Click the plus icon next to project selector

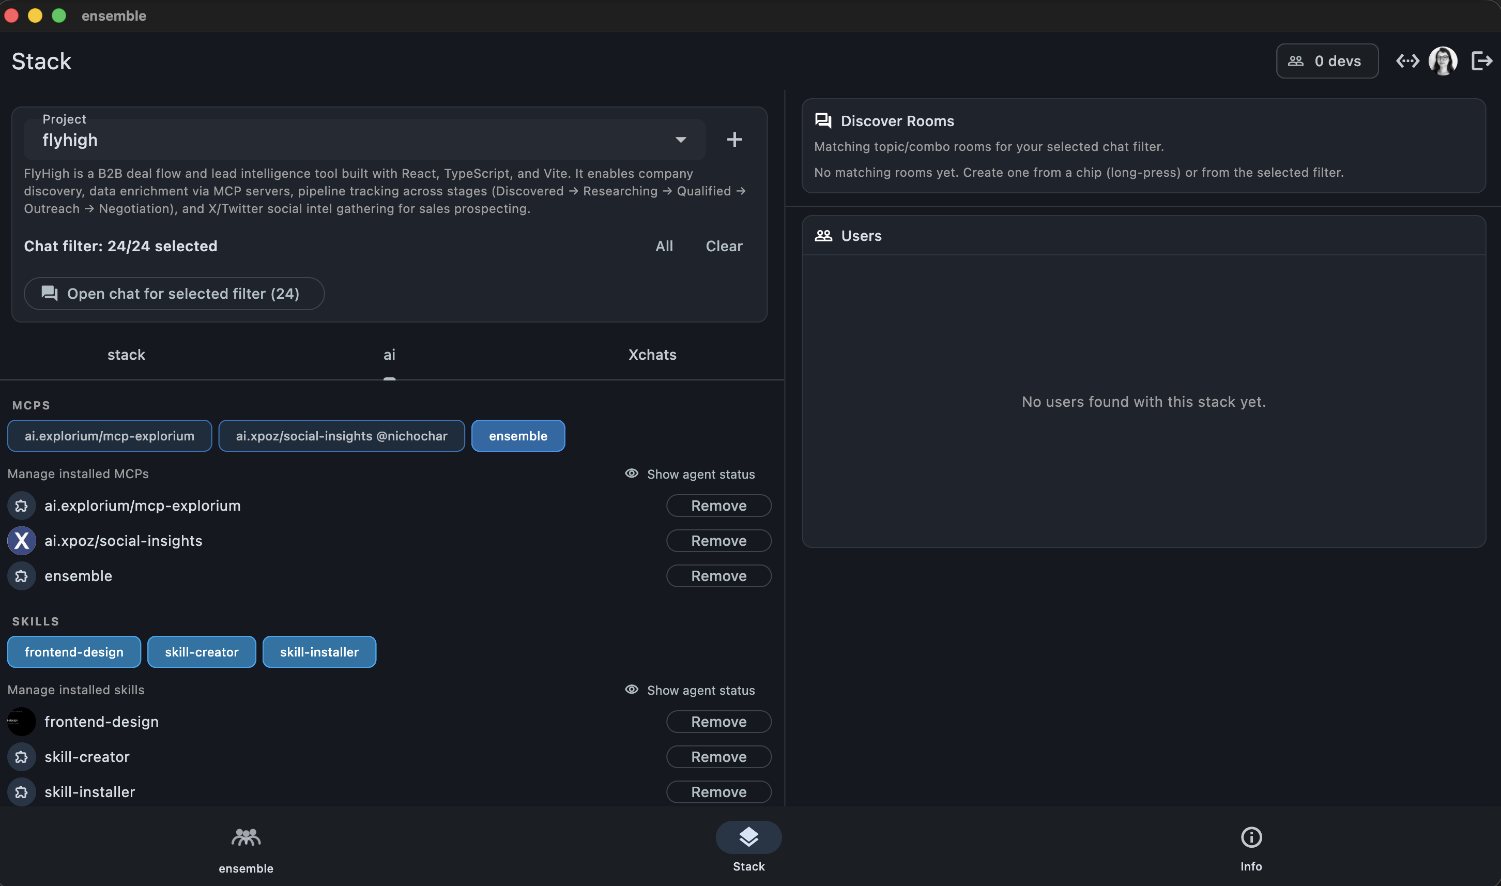[x=734, y=139]
